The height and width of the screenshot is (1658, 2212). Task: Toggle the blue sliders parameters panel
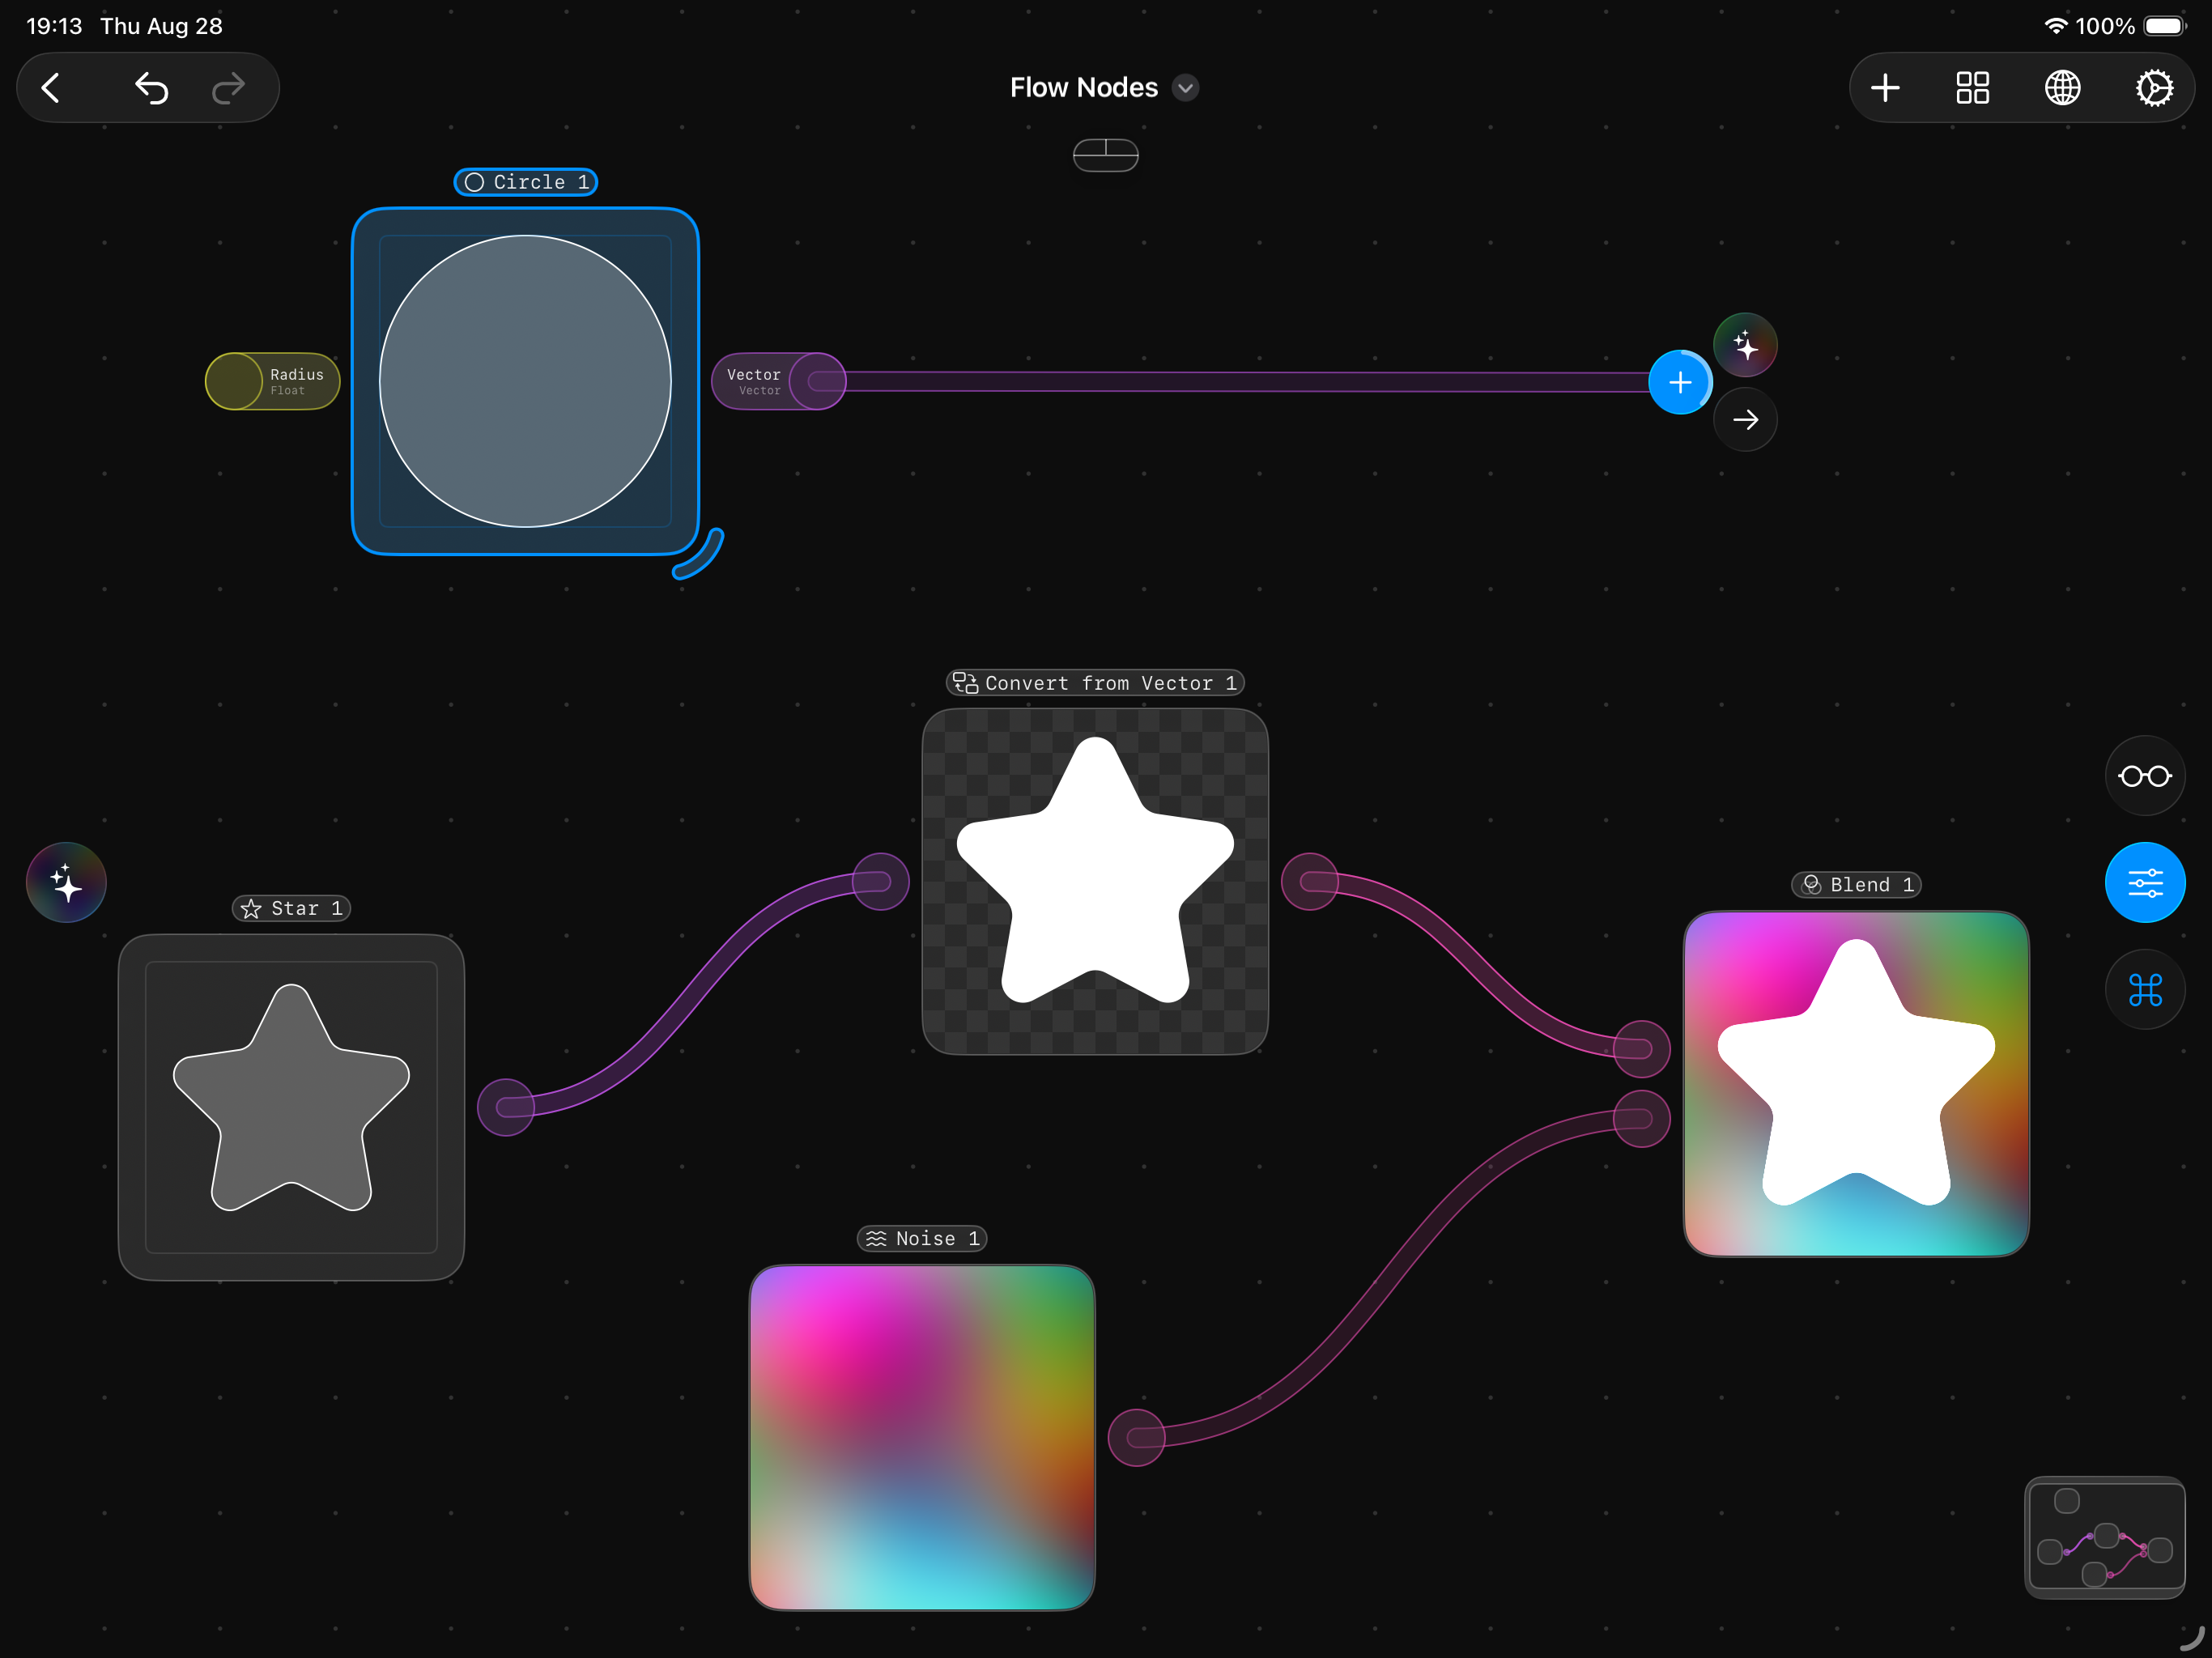click(2145, 883)
